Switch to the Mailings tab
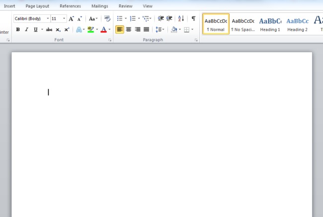The width and height of the screenshot is (323, 217). tap(99, 6)
